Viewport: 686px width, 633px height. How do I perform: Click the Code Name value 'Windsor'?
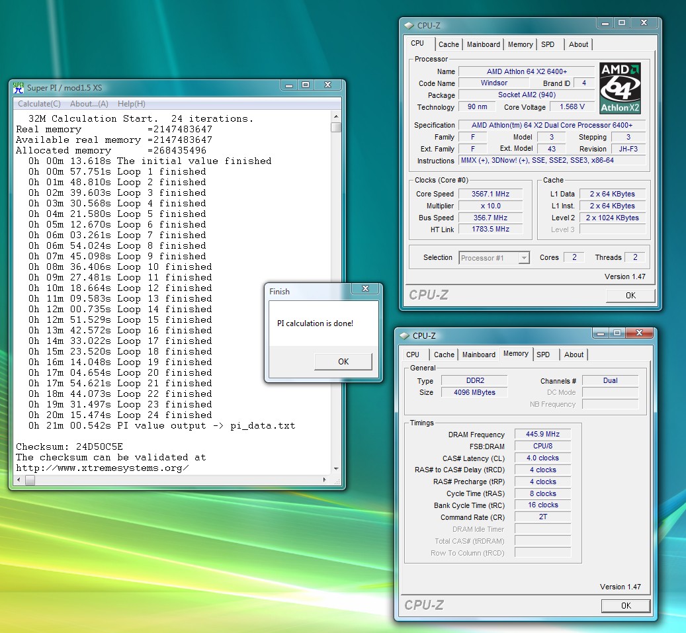click(493, 83)
